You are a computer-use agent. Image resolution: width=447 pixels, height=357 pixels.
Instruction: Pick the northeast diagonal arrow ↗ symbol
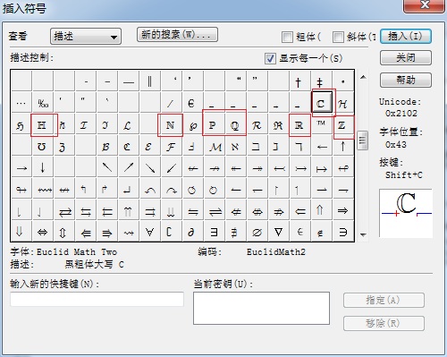pos(129,167)
